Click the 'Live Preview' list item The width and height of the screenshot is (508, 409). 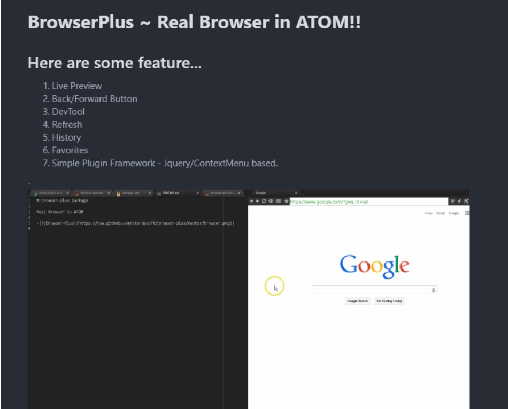[x=77, y=86]
